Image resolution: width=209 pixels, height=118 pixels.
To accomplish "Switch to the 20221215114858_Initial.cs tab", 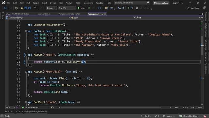I will pyautogui.click(x=17, y=14).
